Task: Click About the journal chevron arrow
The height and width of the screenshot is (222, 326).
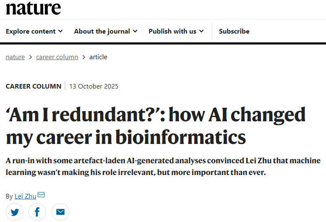Action: 135,31
